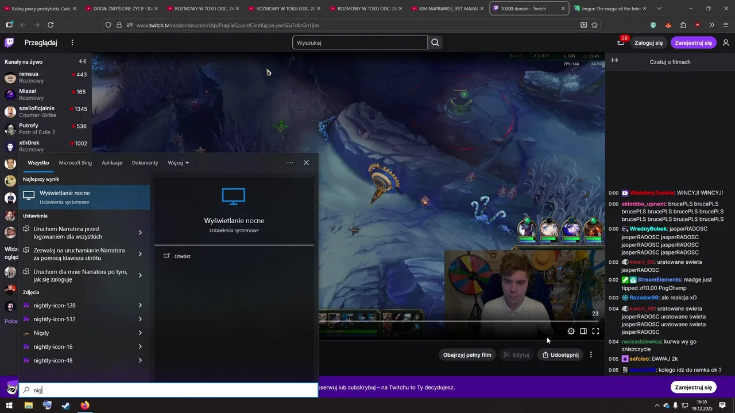
Task: Open the Twitch user profile icon
Action: (x=726, y=42)
